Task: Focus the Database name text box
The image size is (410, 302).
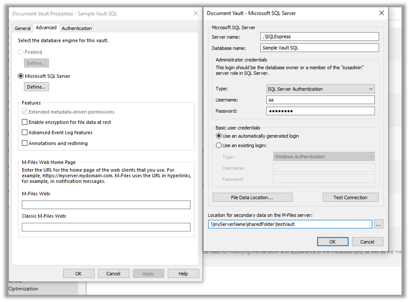Action: [x=319, y=48]
